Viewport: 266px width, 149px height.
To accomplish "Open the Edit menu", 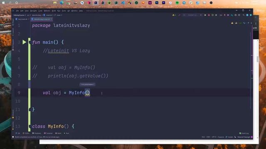I will (22, 11).
